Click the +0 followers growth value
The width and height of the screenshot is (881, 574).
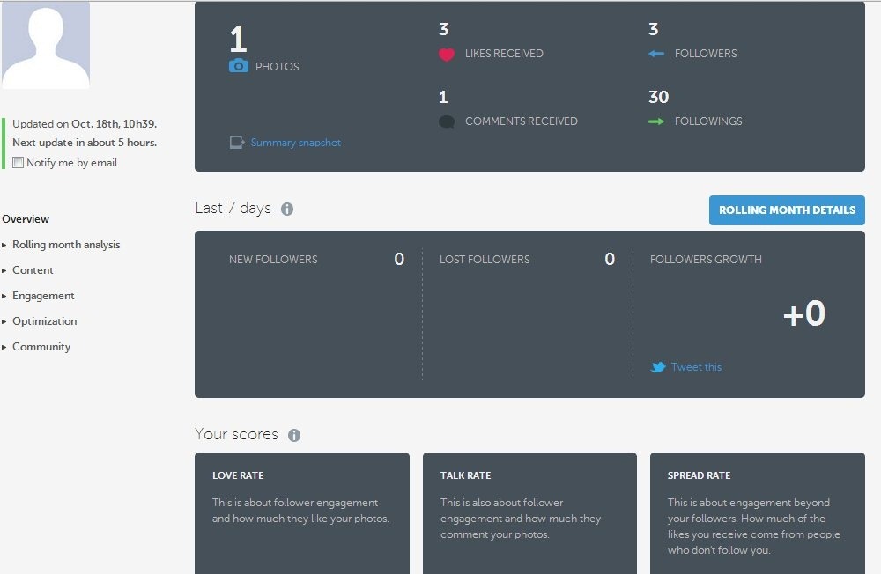pos(804,313)
